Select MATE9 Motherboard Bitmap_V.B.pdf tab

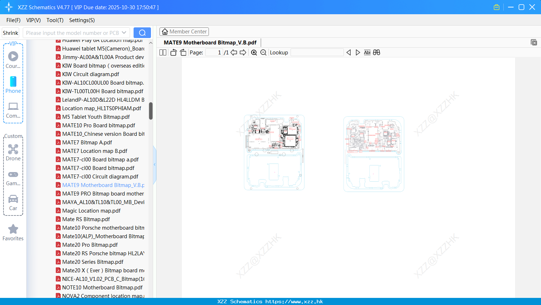coord(210,43)
